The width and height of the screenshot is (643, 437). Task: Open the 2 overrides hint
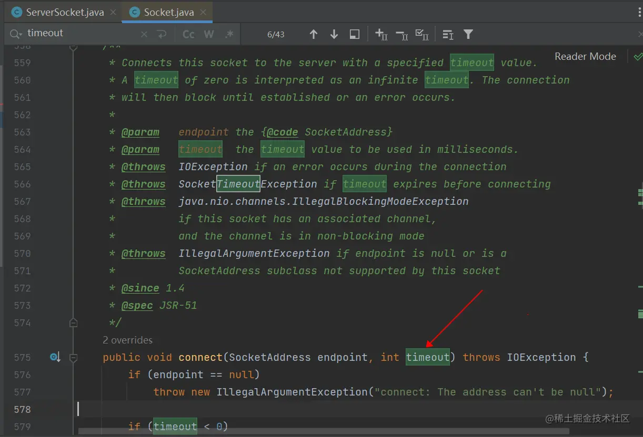pyautogui.click(x=128, y=340)
